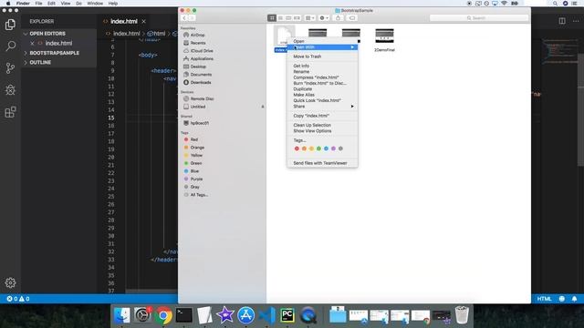Eject the Untitled disk in Finder sidebar

[263, 107]
